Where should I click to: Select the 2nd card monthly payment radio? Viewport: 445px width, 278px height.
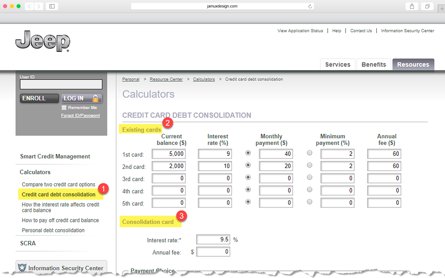point(248,165)
